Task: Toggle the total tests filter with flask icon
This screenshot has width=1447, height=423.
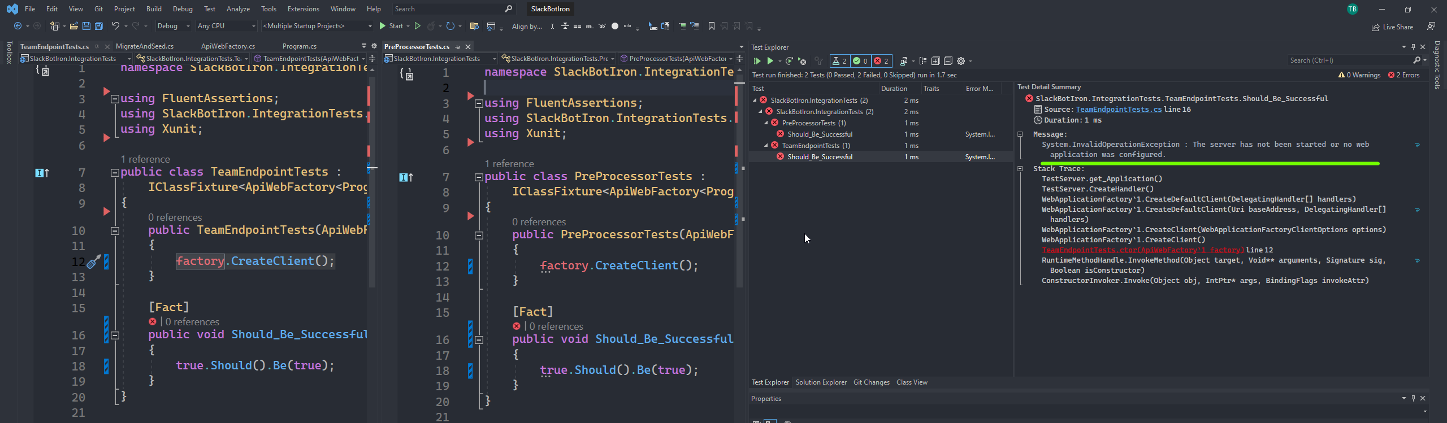Action: (x=839, y=61)
